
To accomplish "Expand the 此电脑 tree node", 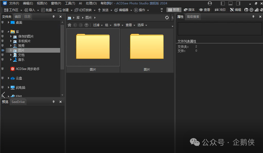I will (x=8, y=87).
